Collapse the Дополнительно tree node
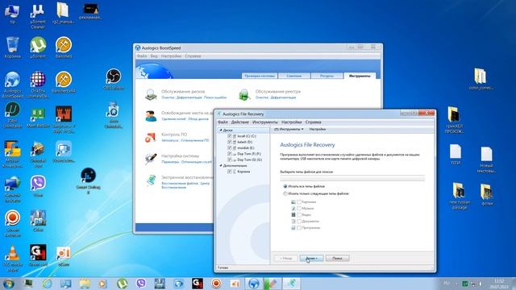Viewport: 516px width, 290px height. coord(221,166)
